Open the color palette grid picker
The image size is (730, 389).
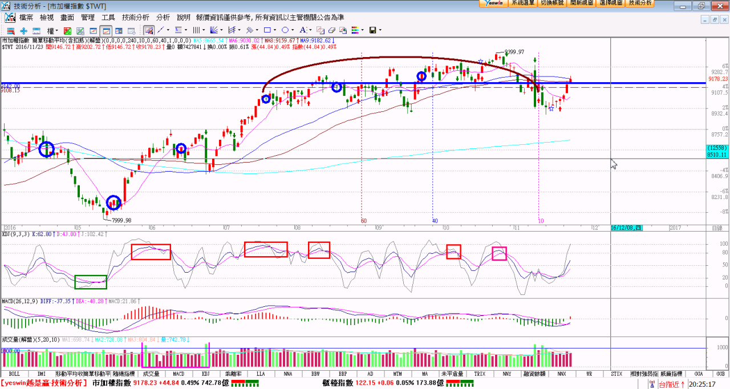click(354, 30)
